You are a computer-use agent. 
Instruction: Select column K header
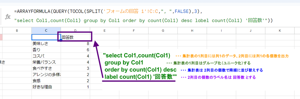pos(280,31)
